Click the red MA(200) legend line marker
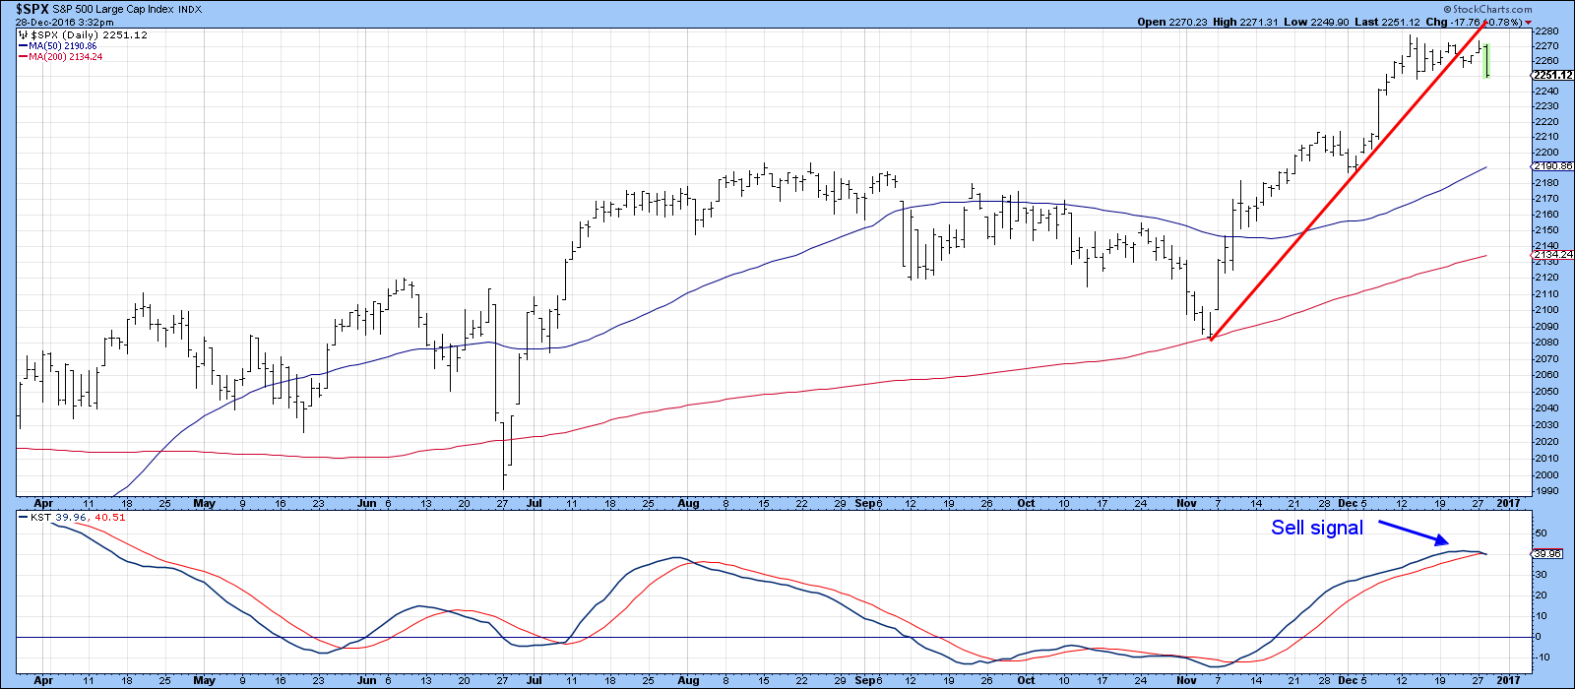1575x689 pixels. [23, 57]
